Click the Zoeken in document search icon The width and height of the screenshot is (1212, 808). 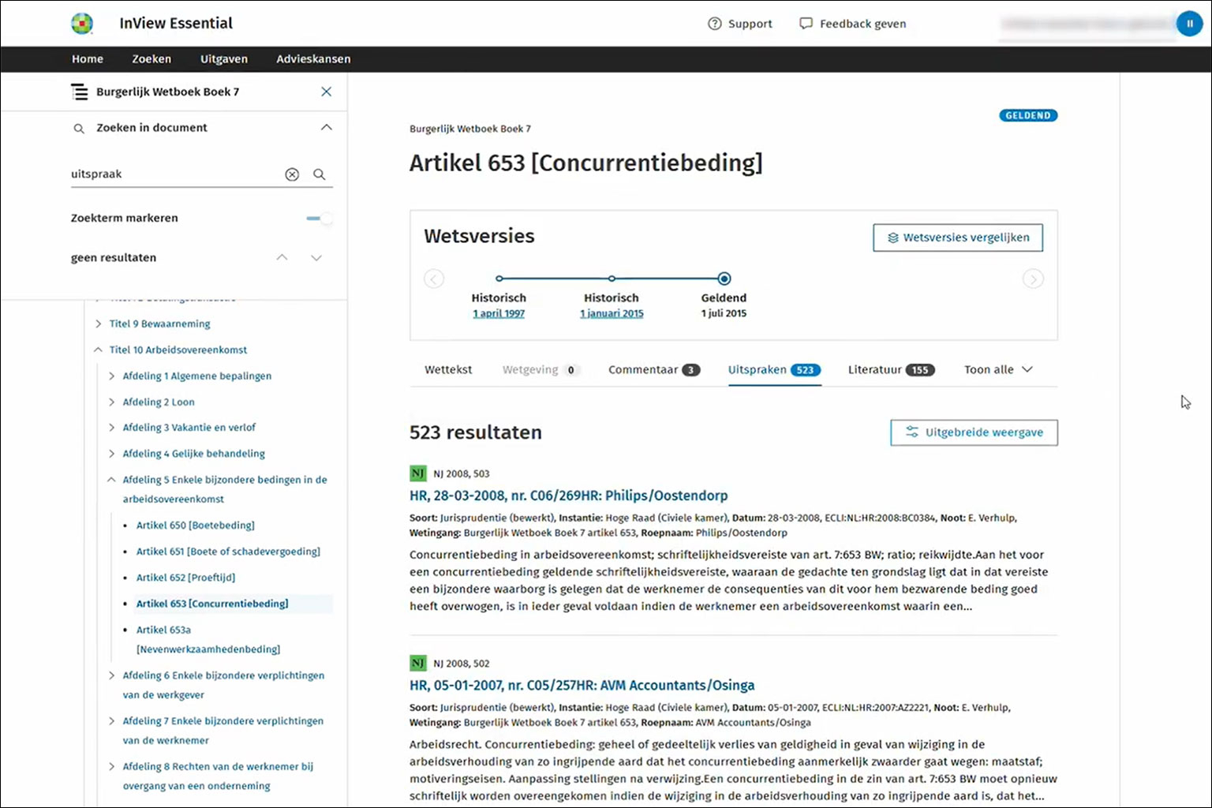(x=79, y=128)
